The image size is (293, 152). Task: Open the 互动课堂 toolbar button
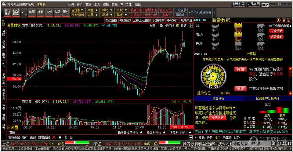tap(16, 12)
